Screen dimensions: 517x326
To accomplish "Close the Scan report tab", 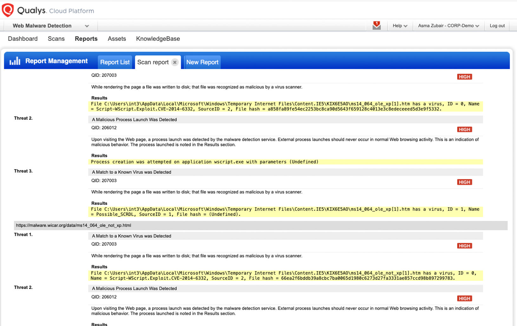I will coord(175,62).
